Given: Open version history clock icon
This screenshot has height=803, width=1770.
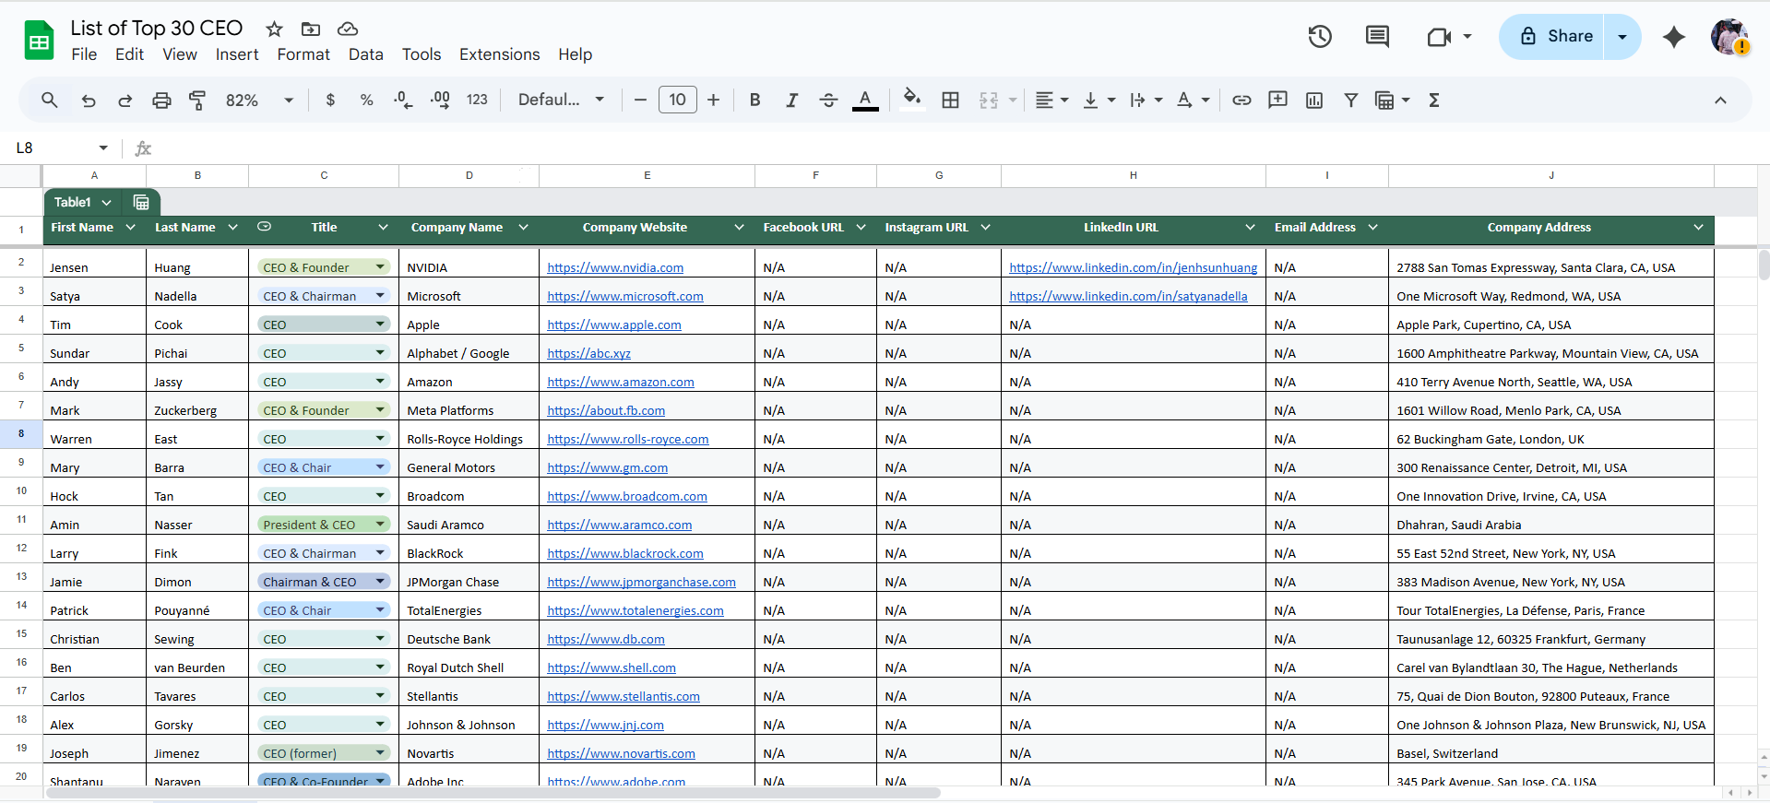Looking at the screenshot, I should tap(1320, 37).
